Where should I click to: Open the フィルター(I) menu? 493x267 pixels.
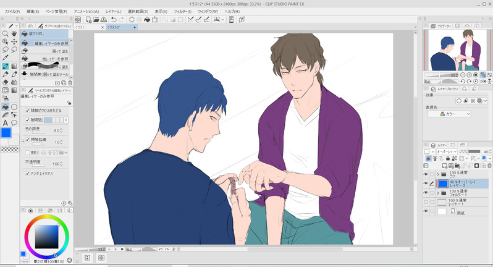182,11
